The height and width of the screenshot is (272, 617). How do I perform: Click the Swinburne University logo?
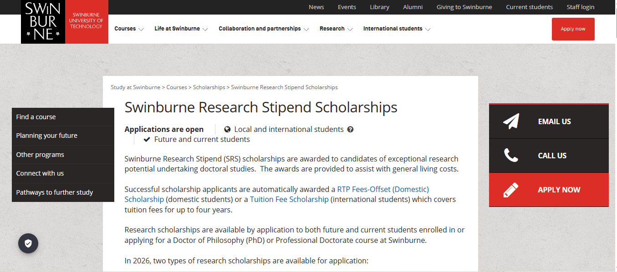click(x=65, y=22)
